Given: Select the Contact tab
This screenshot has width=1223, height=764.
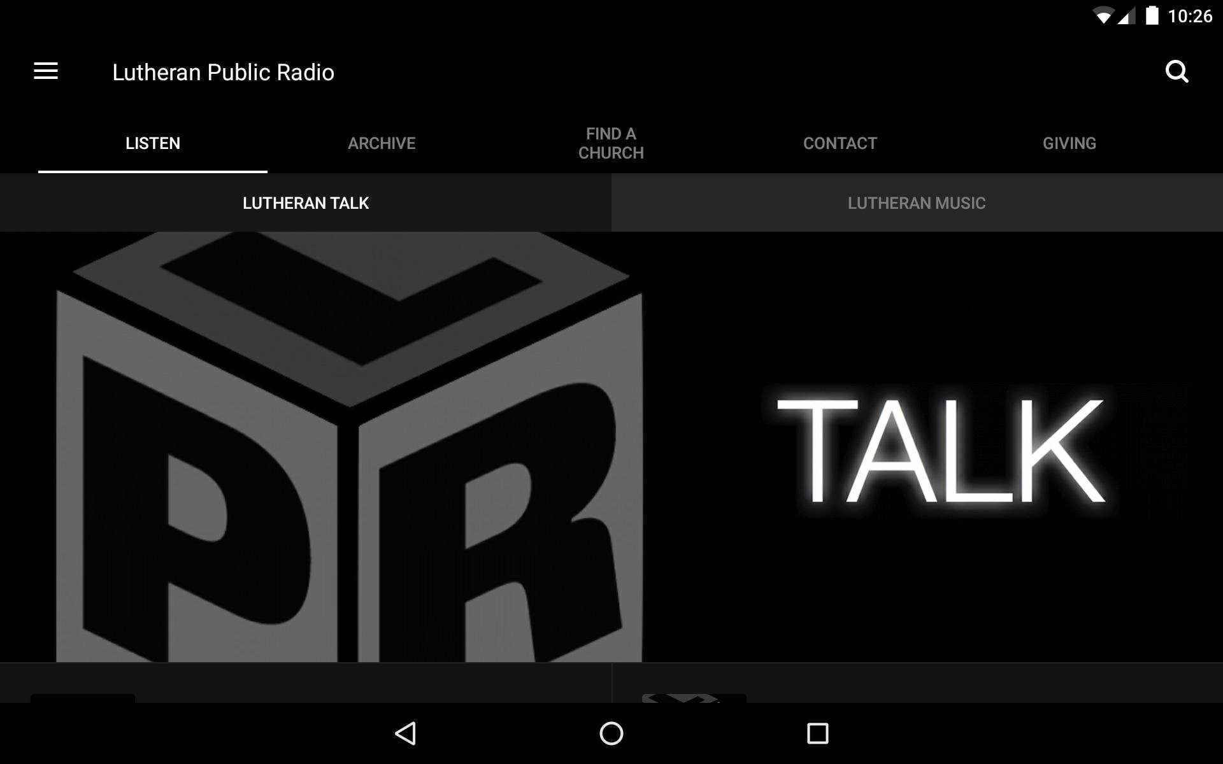Looking at the screenshot, I should 840,143.
